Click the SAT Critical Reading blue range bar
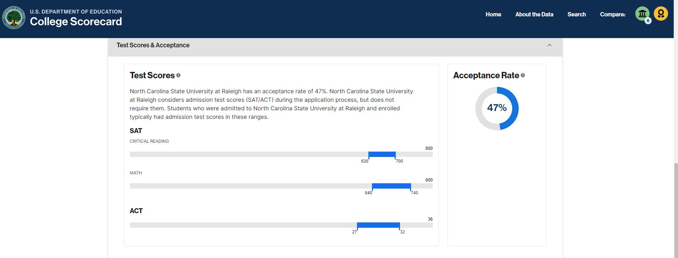The image size is (678, 258). [x=382, y=154]
